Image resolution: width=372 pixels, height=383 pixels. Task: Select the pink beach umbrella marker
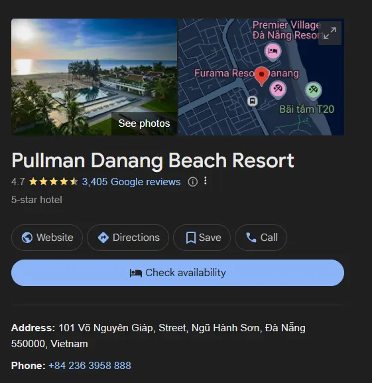278,90
